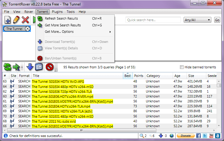Click the Quick search input field

[x=153, y=20]
